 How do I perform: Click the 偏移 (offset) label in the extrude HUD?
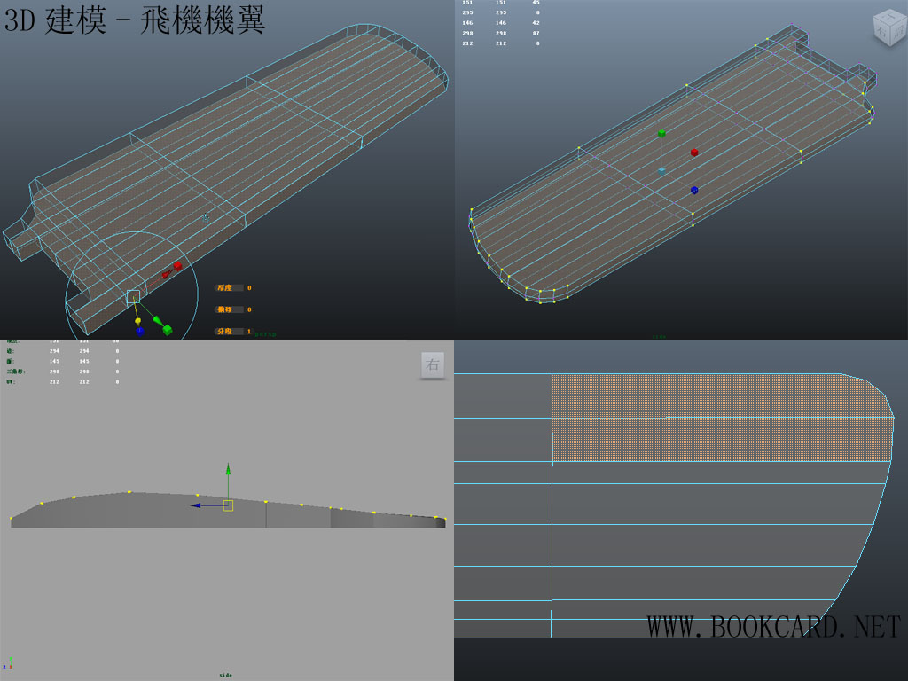[x=229, y=309]
